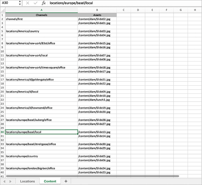202x185 pixels.
Task: Select the Channels header cell
Action: pos(41,15)
